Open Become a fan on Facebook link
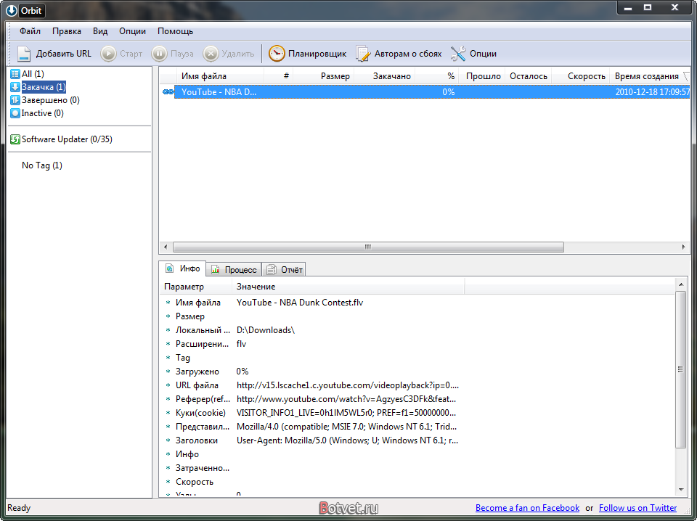Viewport: 697px width, 521px height. pos(527,508)
